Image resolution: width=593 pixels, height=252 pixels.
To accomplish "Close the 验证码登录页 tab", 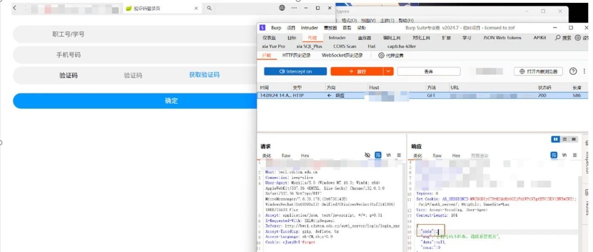I will click(x=196, y=8).
